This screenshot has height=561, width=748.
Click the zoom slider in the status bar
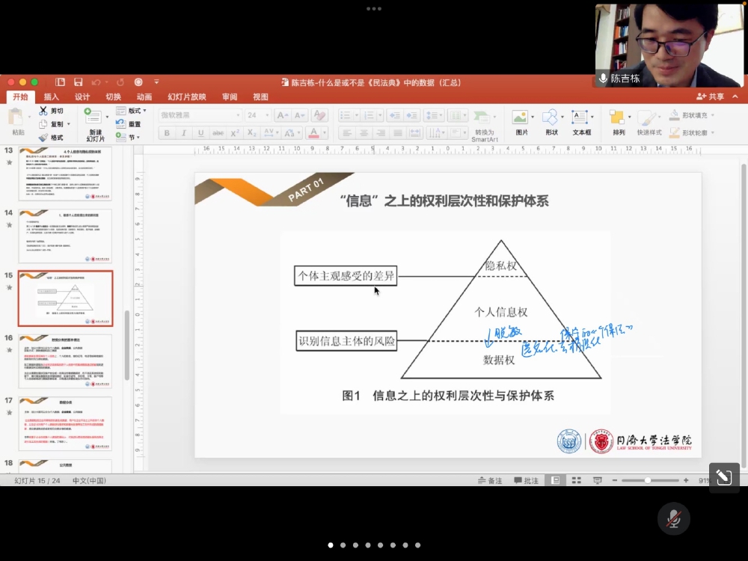click(x=650, y=480)
